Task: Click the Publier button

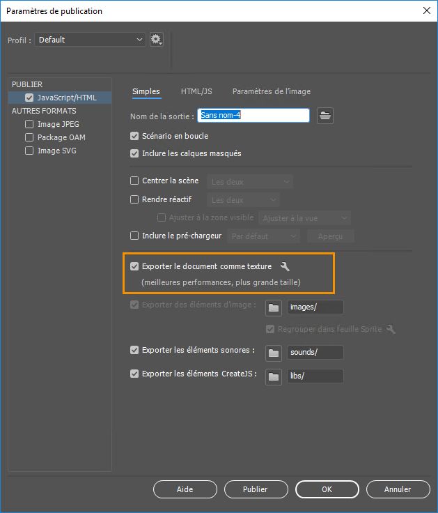Action: tap(256, 489)
